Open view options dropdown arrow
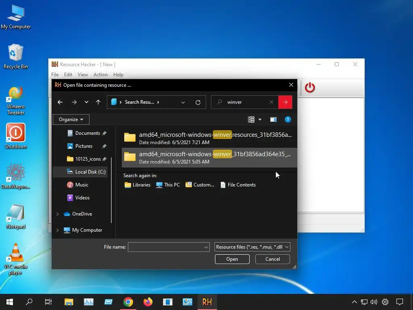 click(x=260, y=119)
